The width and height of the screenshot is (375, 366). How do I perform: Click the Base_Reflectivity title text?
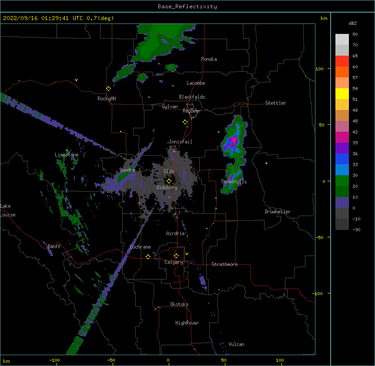pyautogui.click(x=187, y=7)
